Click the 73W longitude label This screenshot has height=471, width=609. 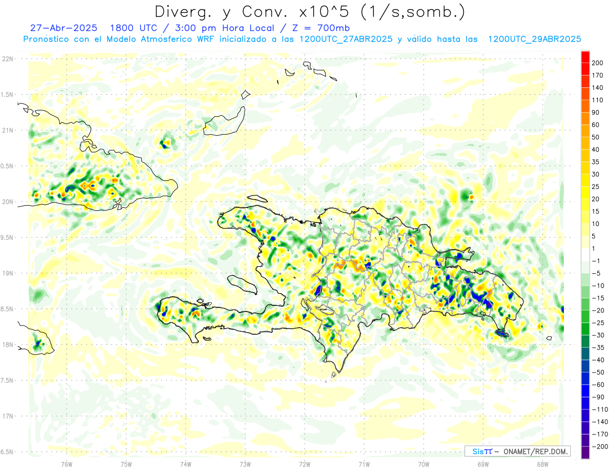tap(245, 464)
